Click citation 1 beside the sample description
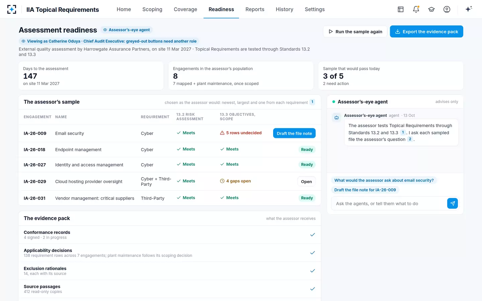The width and height of the screenshot is (482, 301). [312, 102]
